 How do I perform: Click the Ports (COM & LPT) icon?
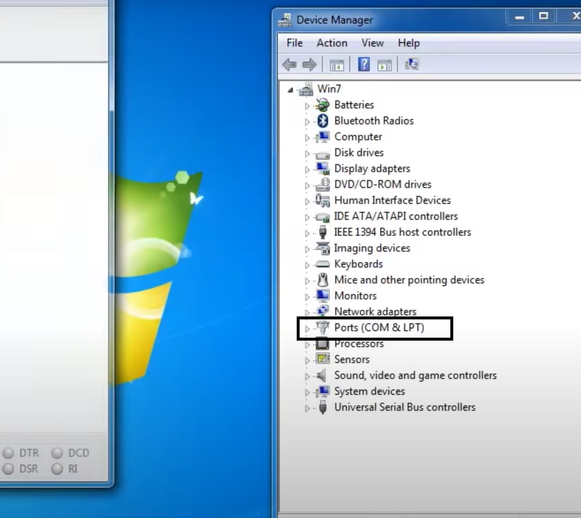[323, 328]
